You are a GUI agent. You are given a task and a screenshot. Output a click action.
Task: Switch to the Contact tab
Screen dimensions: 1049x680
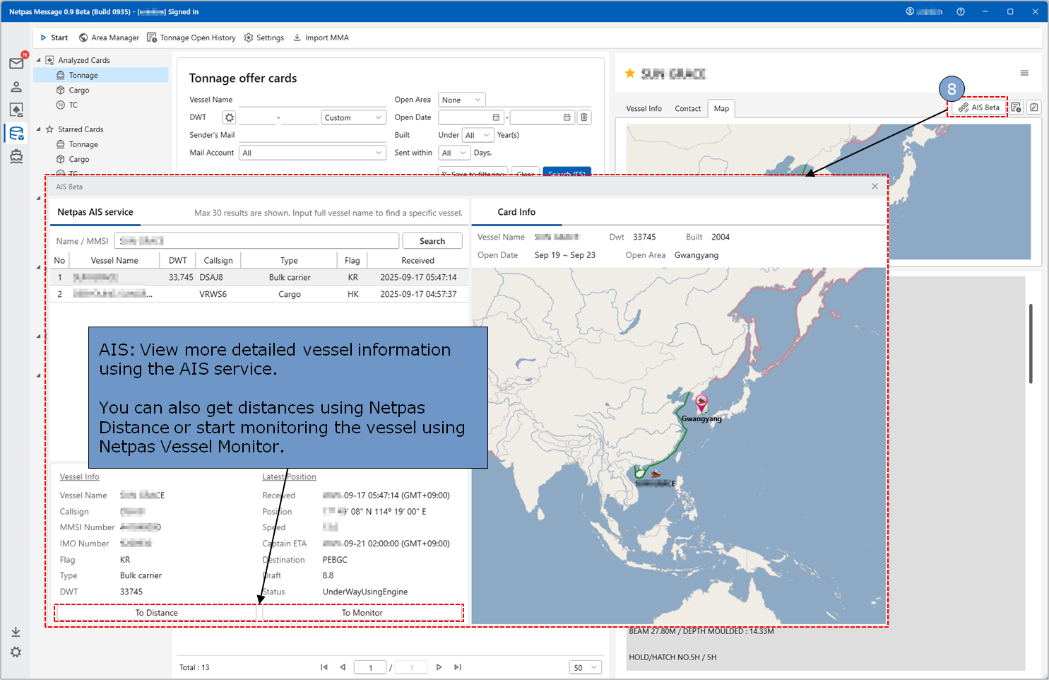click(x=687, y=109)
